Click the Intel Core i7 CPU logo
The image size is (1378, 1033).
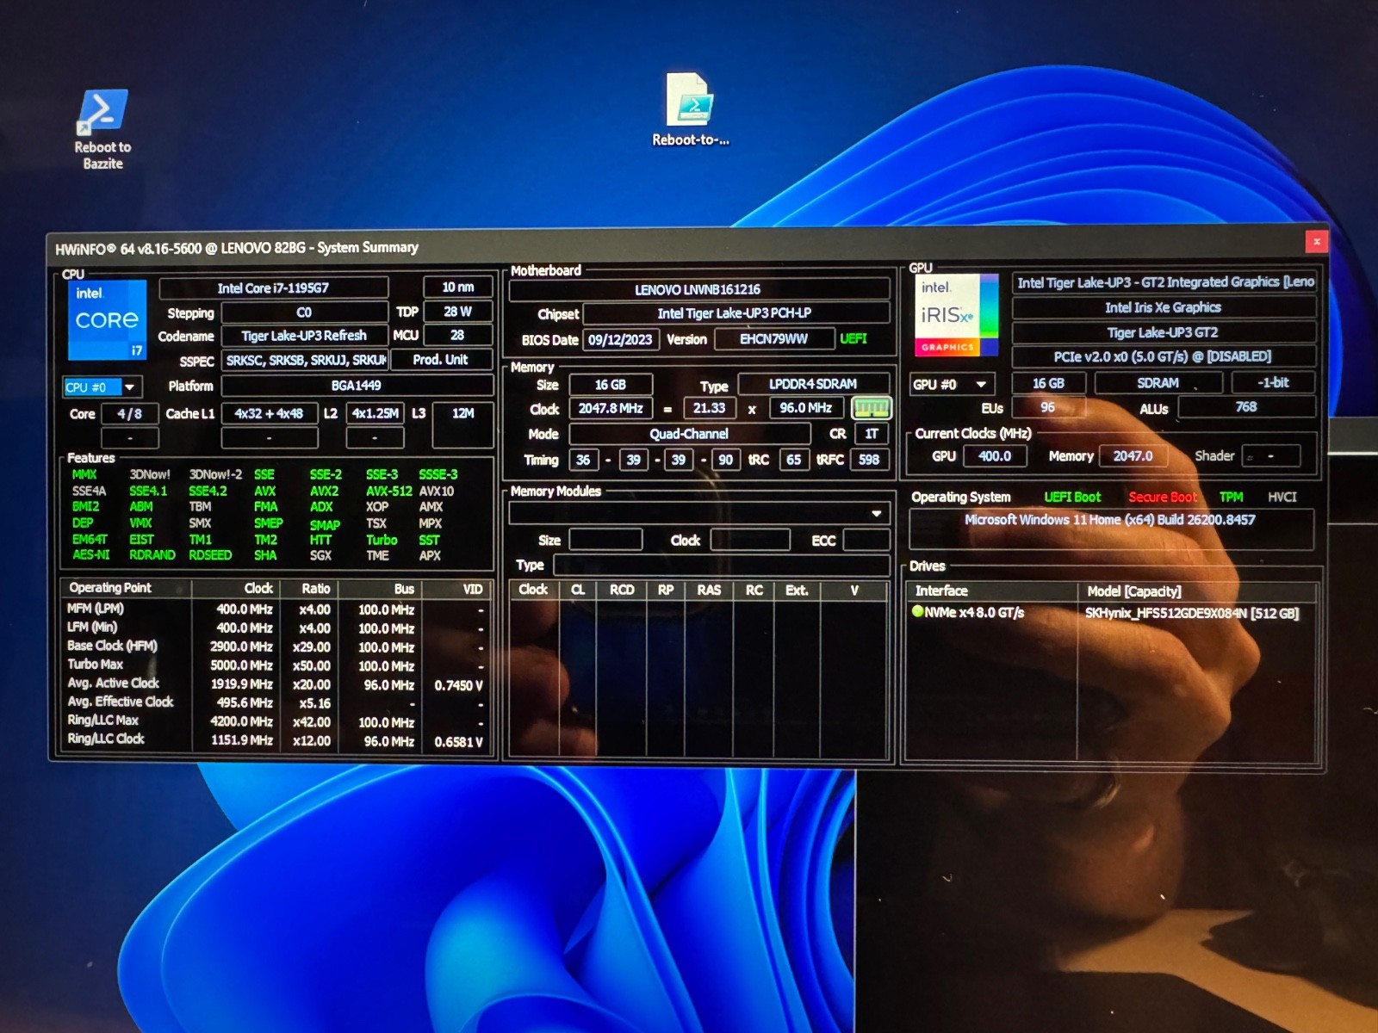(x=107, y=320)
